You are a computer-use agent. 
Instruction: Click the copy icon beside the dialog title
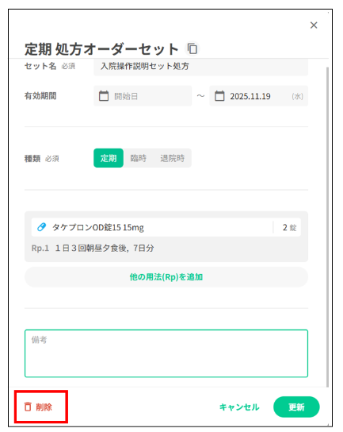(192, 48)
